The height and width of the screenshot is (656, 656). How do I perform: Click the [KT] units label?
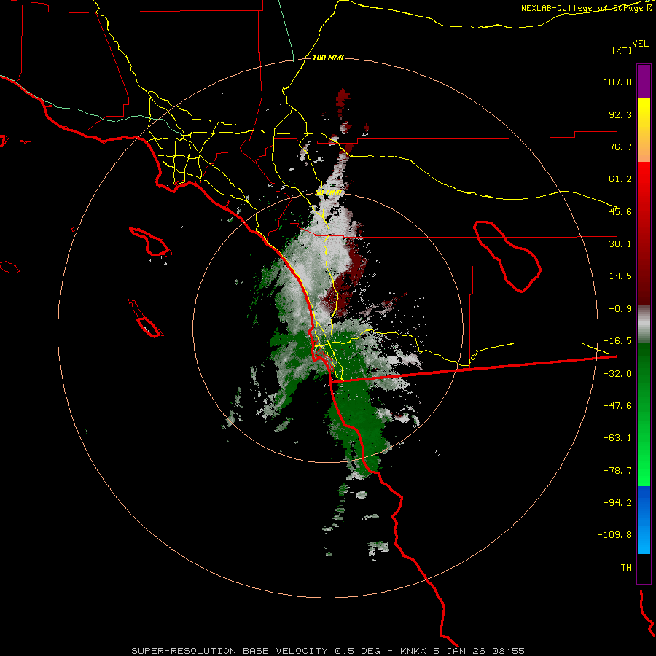tap(622, 50)
